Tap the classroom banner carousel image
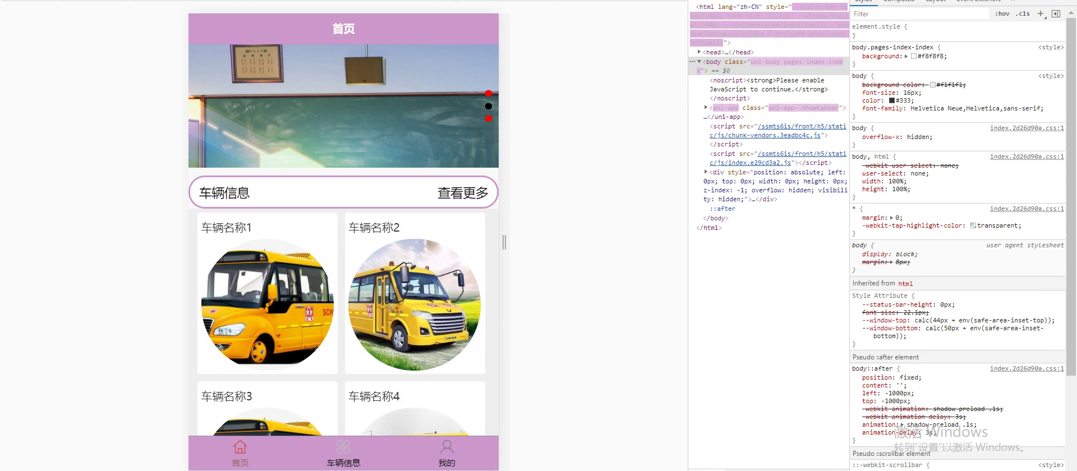This screenshot has width=1077, height=471. point(343,106)
